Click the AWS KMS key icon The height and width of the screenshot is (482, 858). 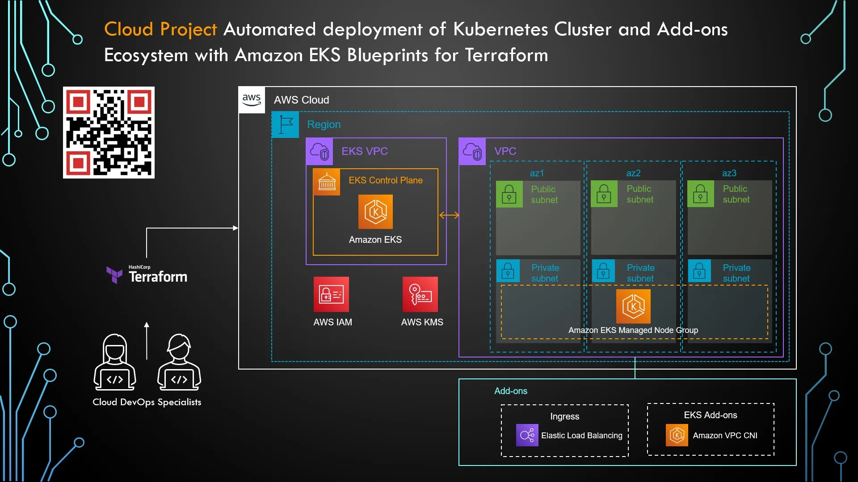tap(420, 295)
